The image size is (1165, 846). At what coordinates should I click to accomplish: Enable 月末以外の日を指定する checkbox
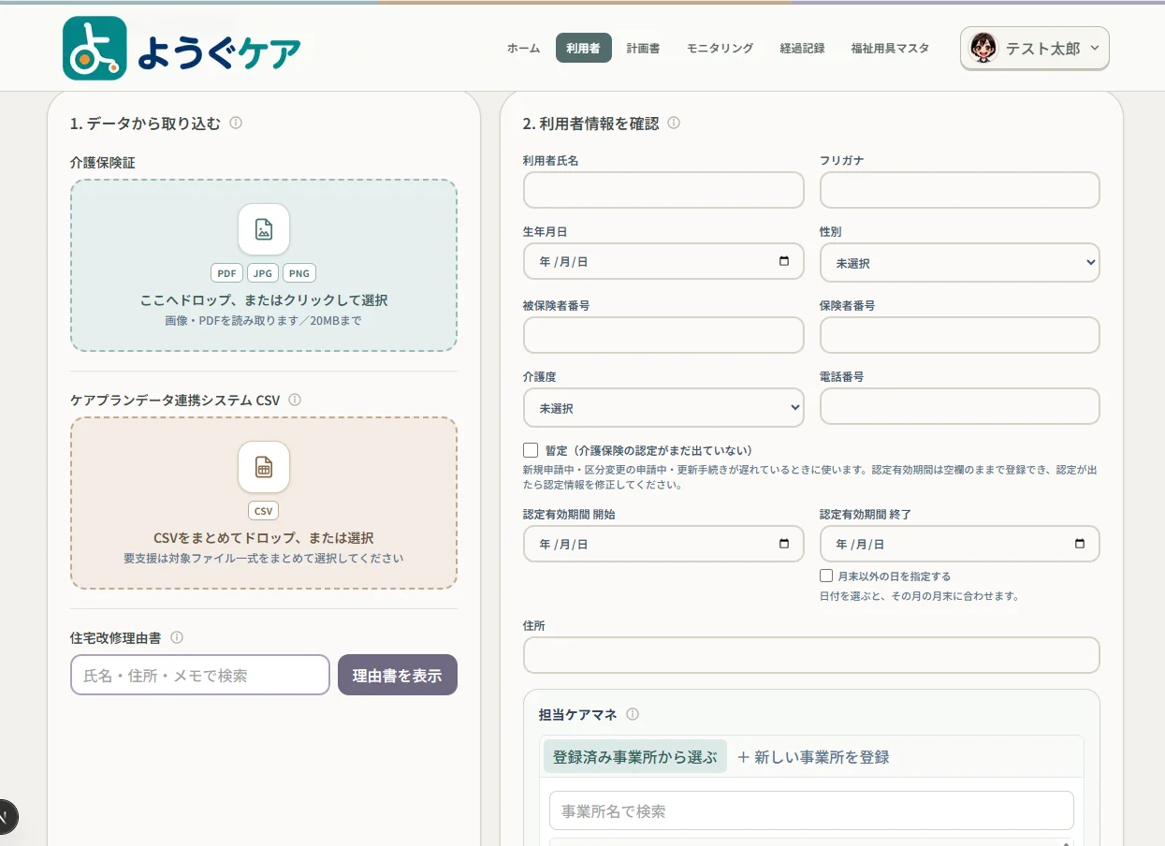coord(826,576)
